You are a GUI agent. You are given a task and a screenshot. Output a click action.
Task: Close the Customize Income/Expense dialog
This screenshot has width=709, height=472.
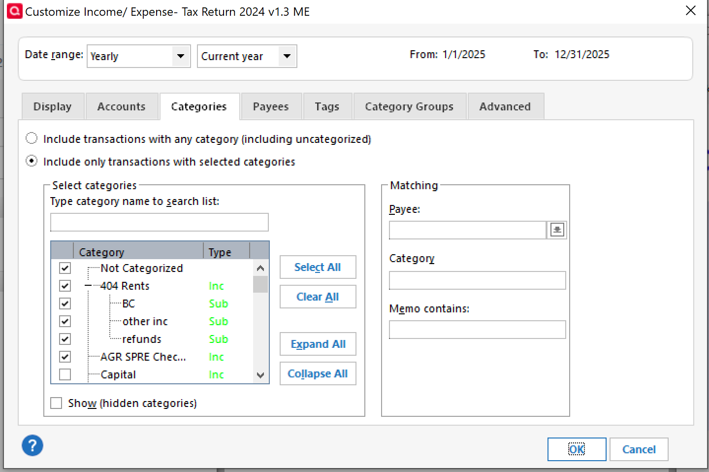pos(691,11)
